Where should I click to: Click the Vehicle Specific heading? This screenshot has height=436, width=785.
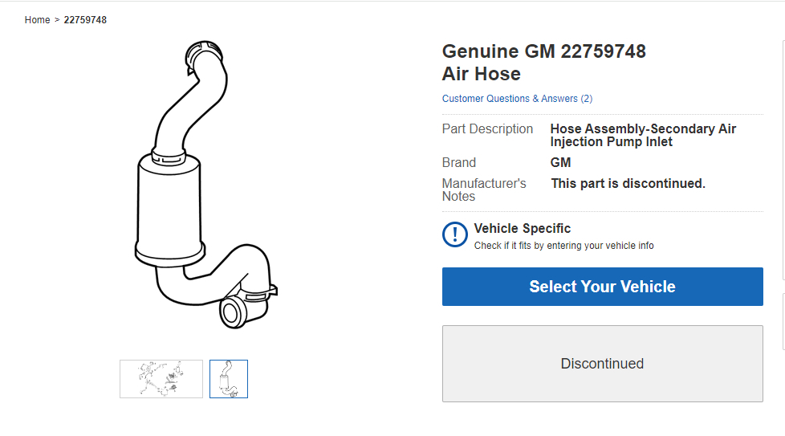pyautogui.click(x=522, y=229)
